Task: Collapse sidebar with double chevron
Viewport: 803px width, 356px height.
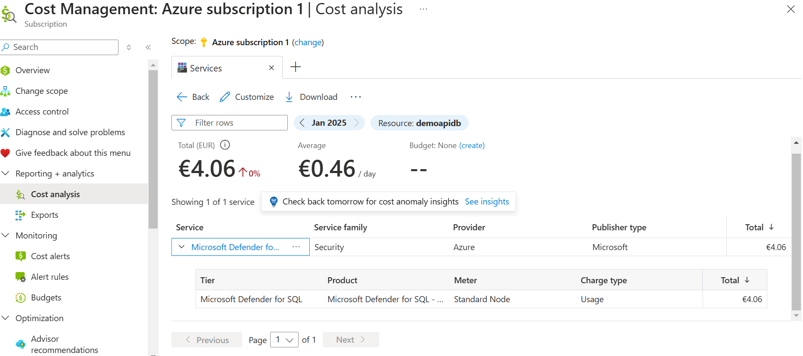Action: (148, 47)
